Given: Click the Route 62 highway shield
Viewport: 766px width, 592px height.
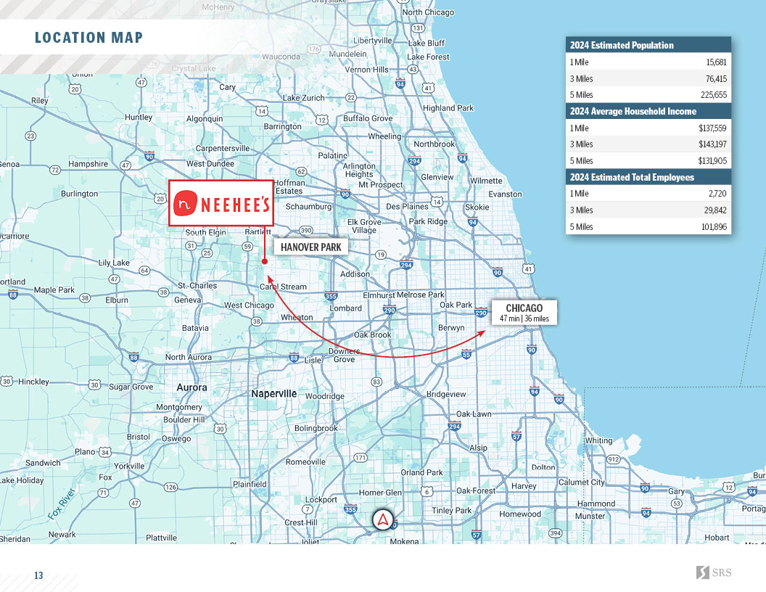Looking at the screenshot, I should [302, 171].
